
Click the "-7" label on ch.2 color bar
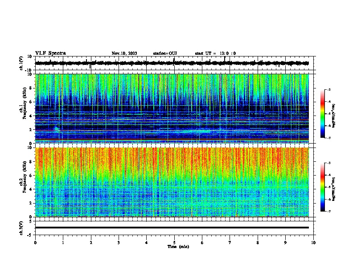click(x=328, y=211)
